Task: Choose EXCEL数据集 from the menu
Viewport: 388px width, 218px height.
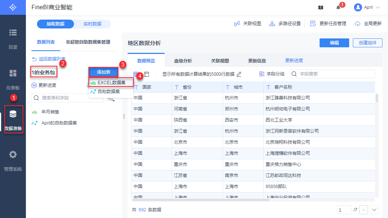Action: click(111, 82)
